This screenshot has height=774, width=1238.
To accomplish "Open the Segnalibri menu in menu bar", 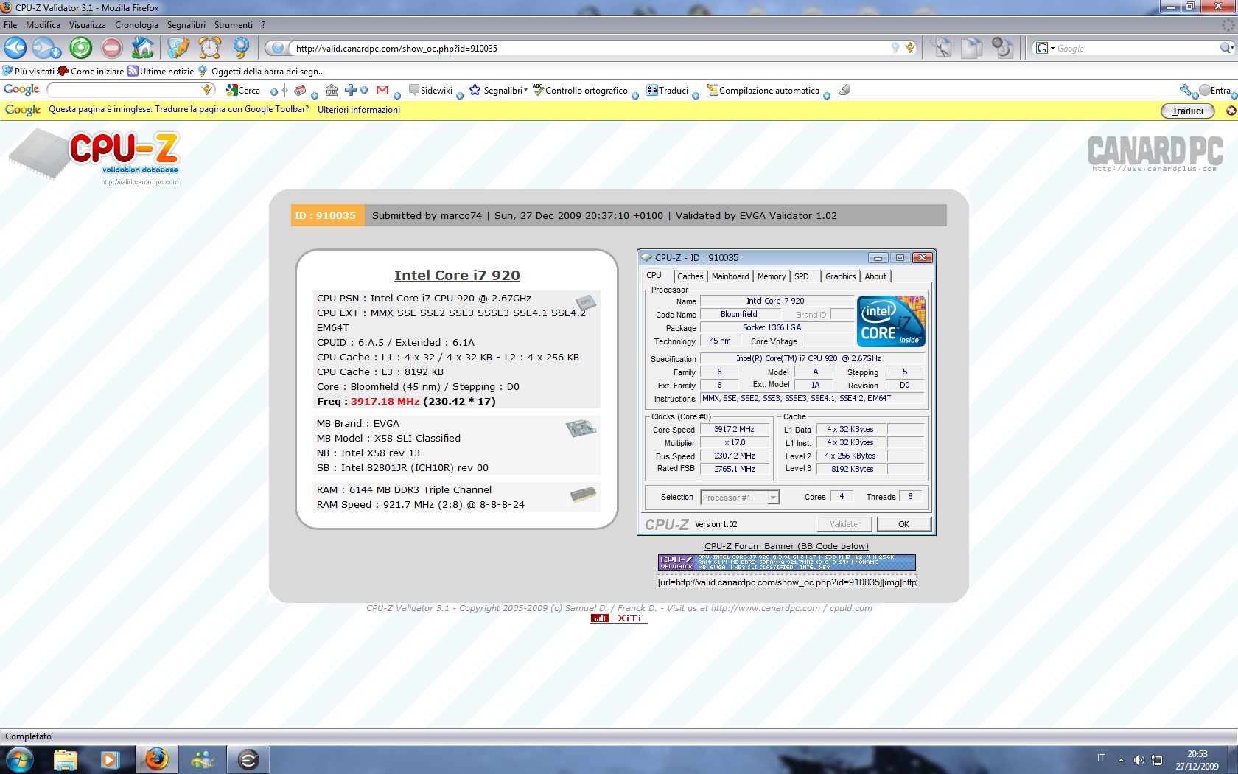I will [186, 25].
